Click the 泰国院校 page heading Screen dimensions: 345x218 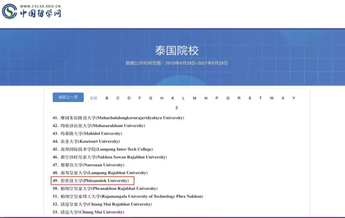pos(177,51)
